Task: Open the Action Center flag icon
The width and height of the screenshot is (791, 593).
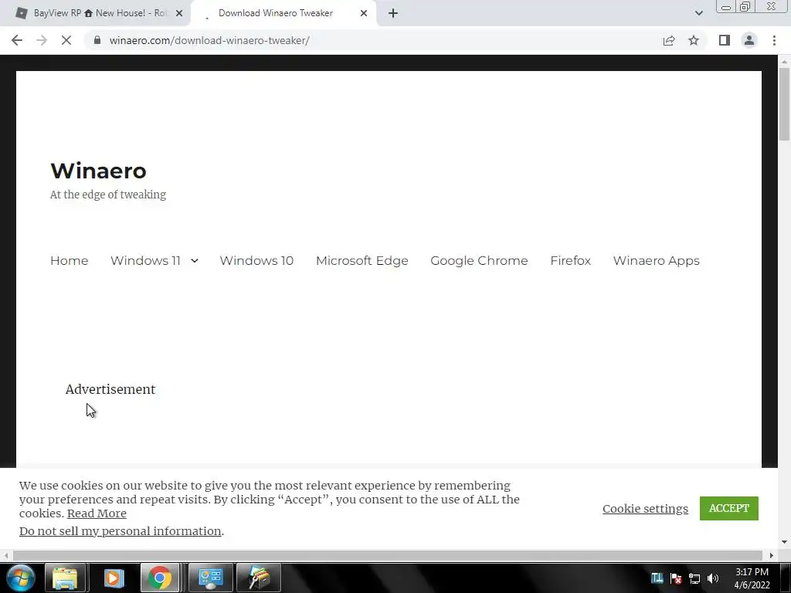Action: 676,578
